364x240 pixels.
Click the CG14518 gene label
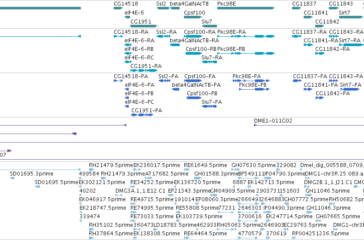(126, 4)
